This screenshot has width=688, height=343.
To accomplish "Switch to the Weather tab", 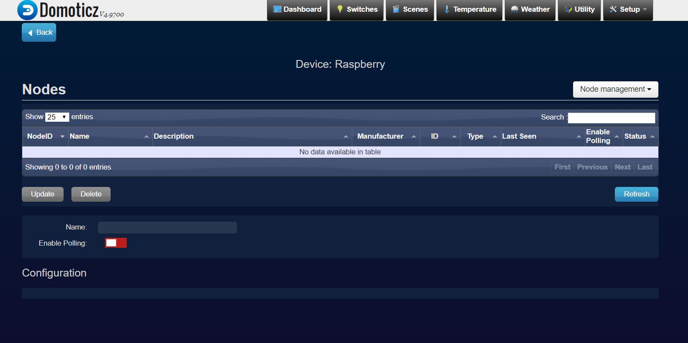I will pyautogui.click(x=530, y=10).
